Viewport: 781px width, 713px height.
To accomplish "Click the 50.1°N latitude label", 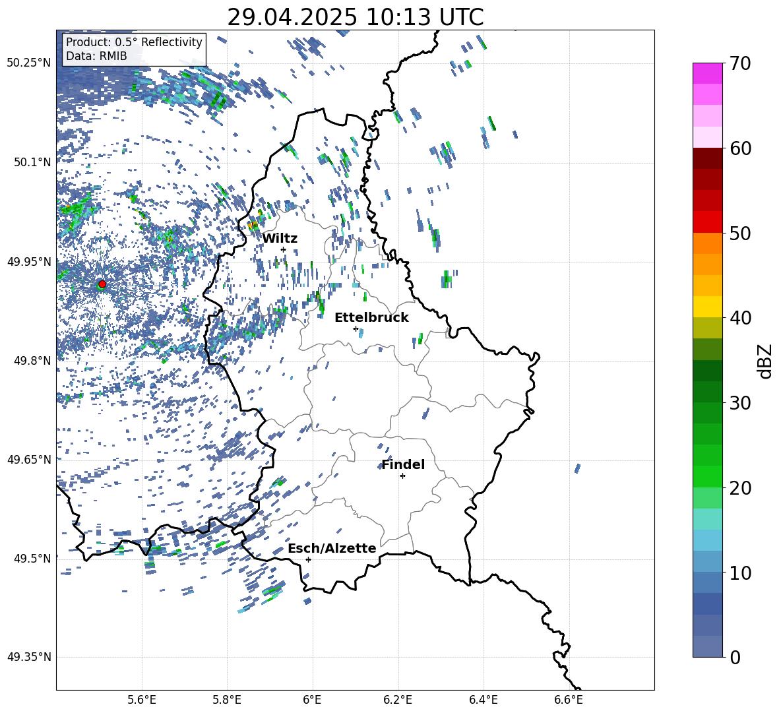I will (33, 162).
